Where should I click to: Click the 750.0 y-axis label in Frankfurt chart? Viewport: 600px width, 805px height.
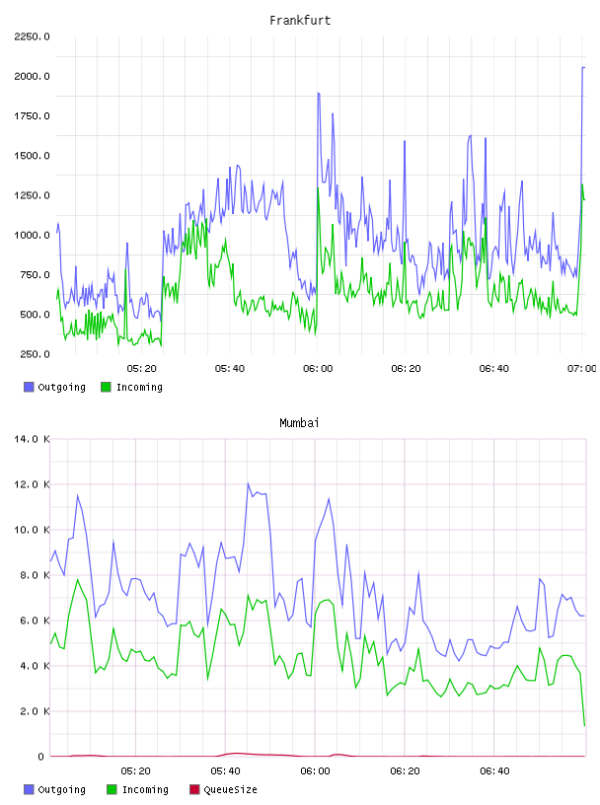[x=35, y=274]
